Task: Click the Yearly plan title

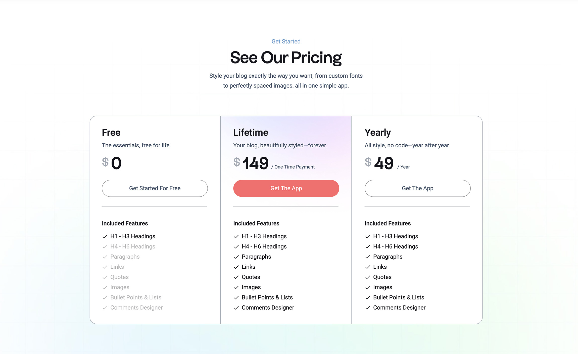Action: (x=377, y=133)
